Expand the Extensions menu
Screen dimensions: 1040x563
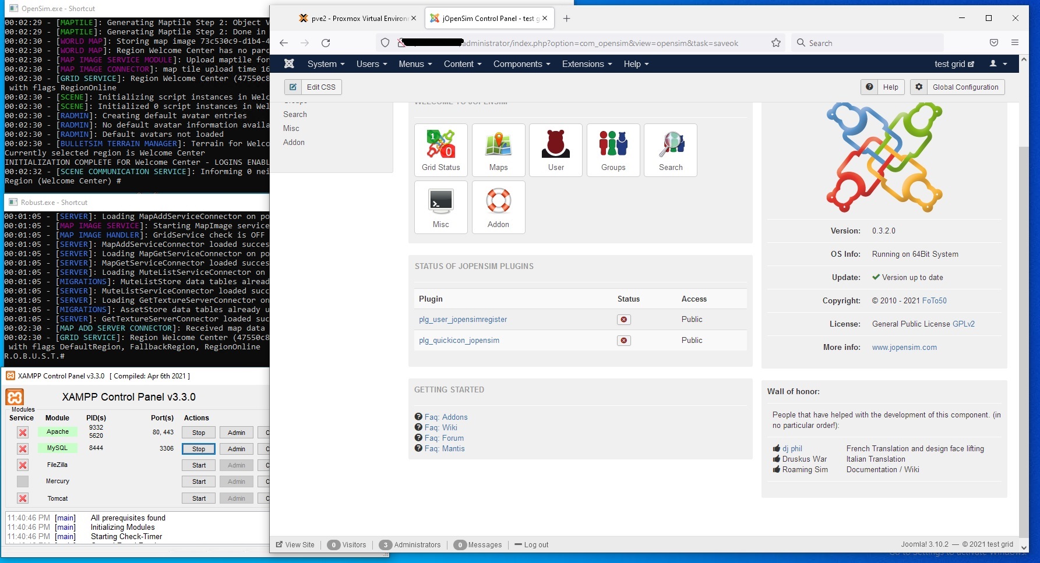click(587, 64)
